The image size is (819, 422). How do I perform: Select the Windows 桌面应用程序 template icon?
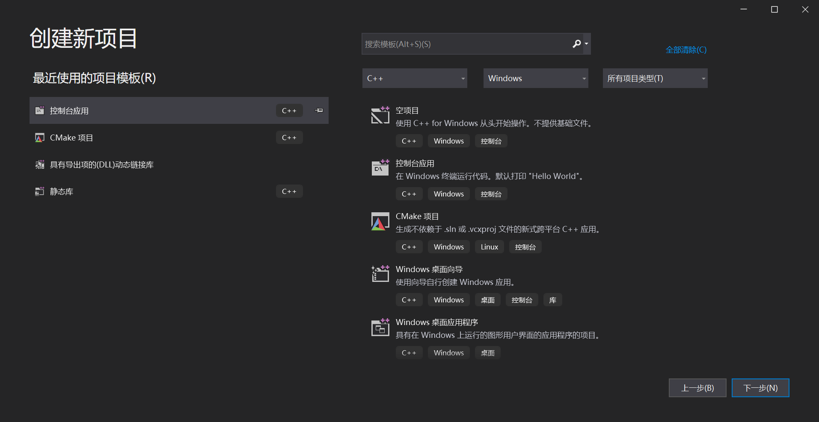(x=380, y=328)
